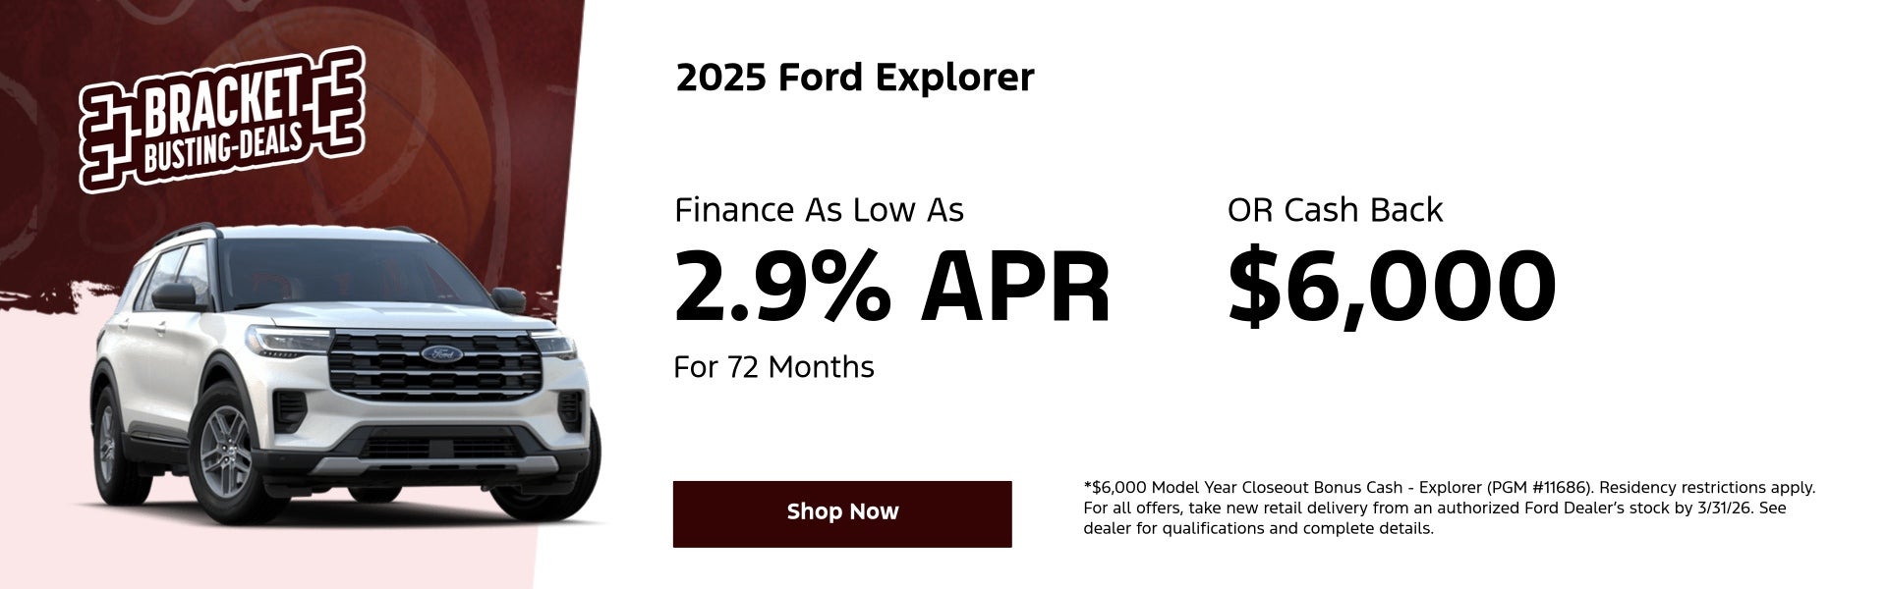The height and width of the screenshot is (589, 1887).
Task: Select the $6,000 cash back amount
Action: [1391, 286]
